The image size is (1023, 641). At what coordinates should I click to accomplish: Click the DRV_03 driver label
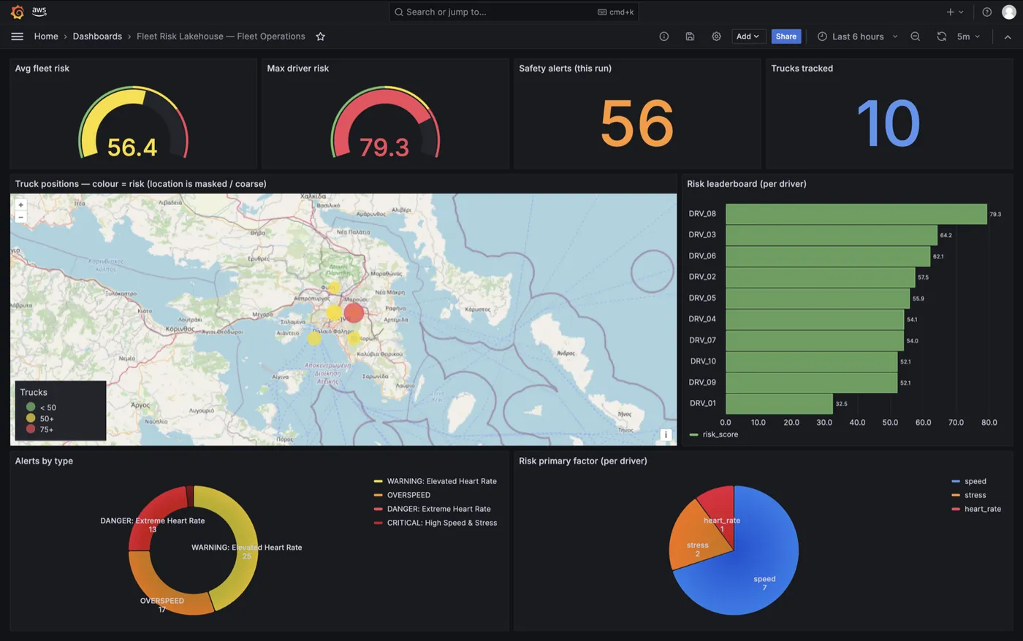pyautogui.click(x=702, y=235)
